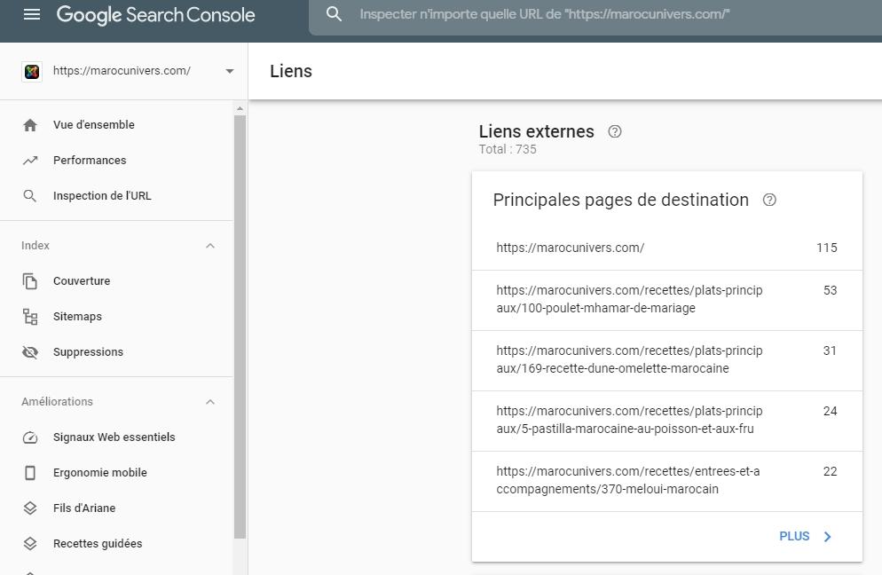Click the Recettes guidées tag icon
The width and height of the screenshot is (882, 575).
click(29, 543)
